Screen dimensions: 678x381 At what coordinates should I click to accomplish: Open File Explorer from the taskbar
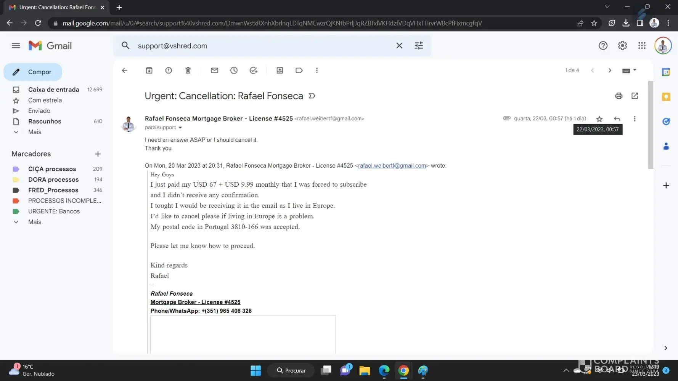coord(365,370)
